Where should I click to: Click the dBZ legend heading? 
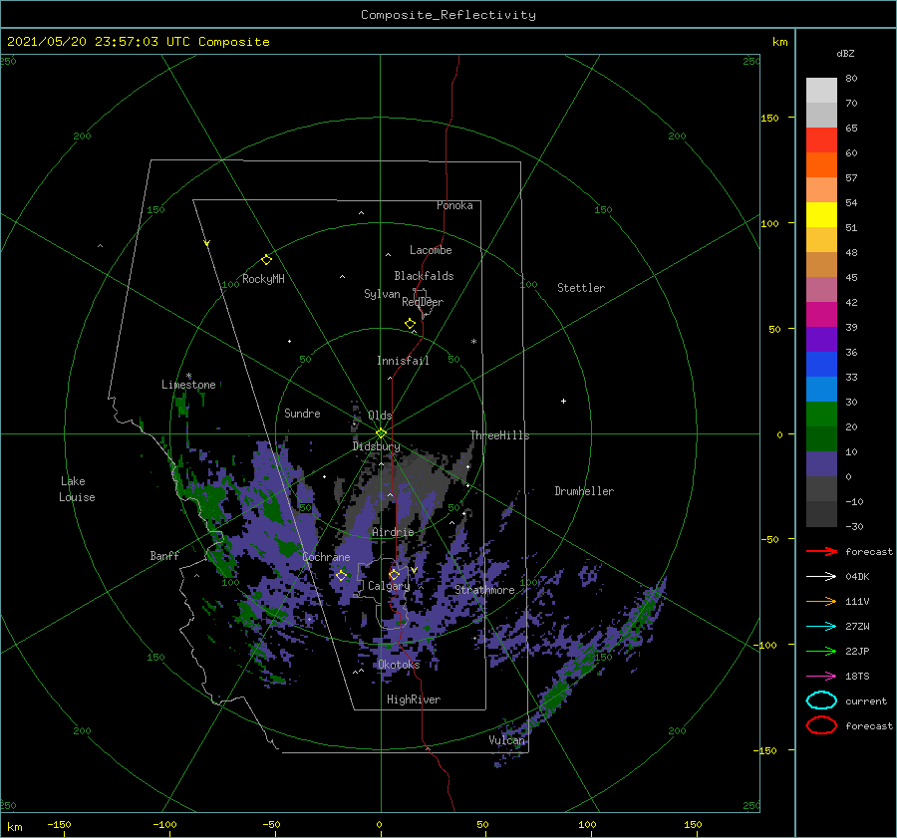click(845, 54)
